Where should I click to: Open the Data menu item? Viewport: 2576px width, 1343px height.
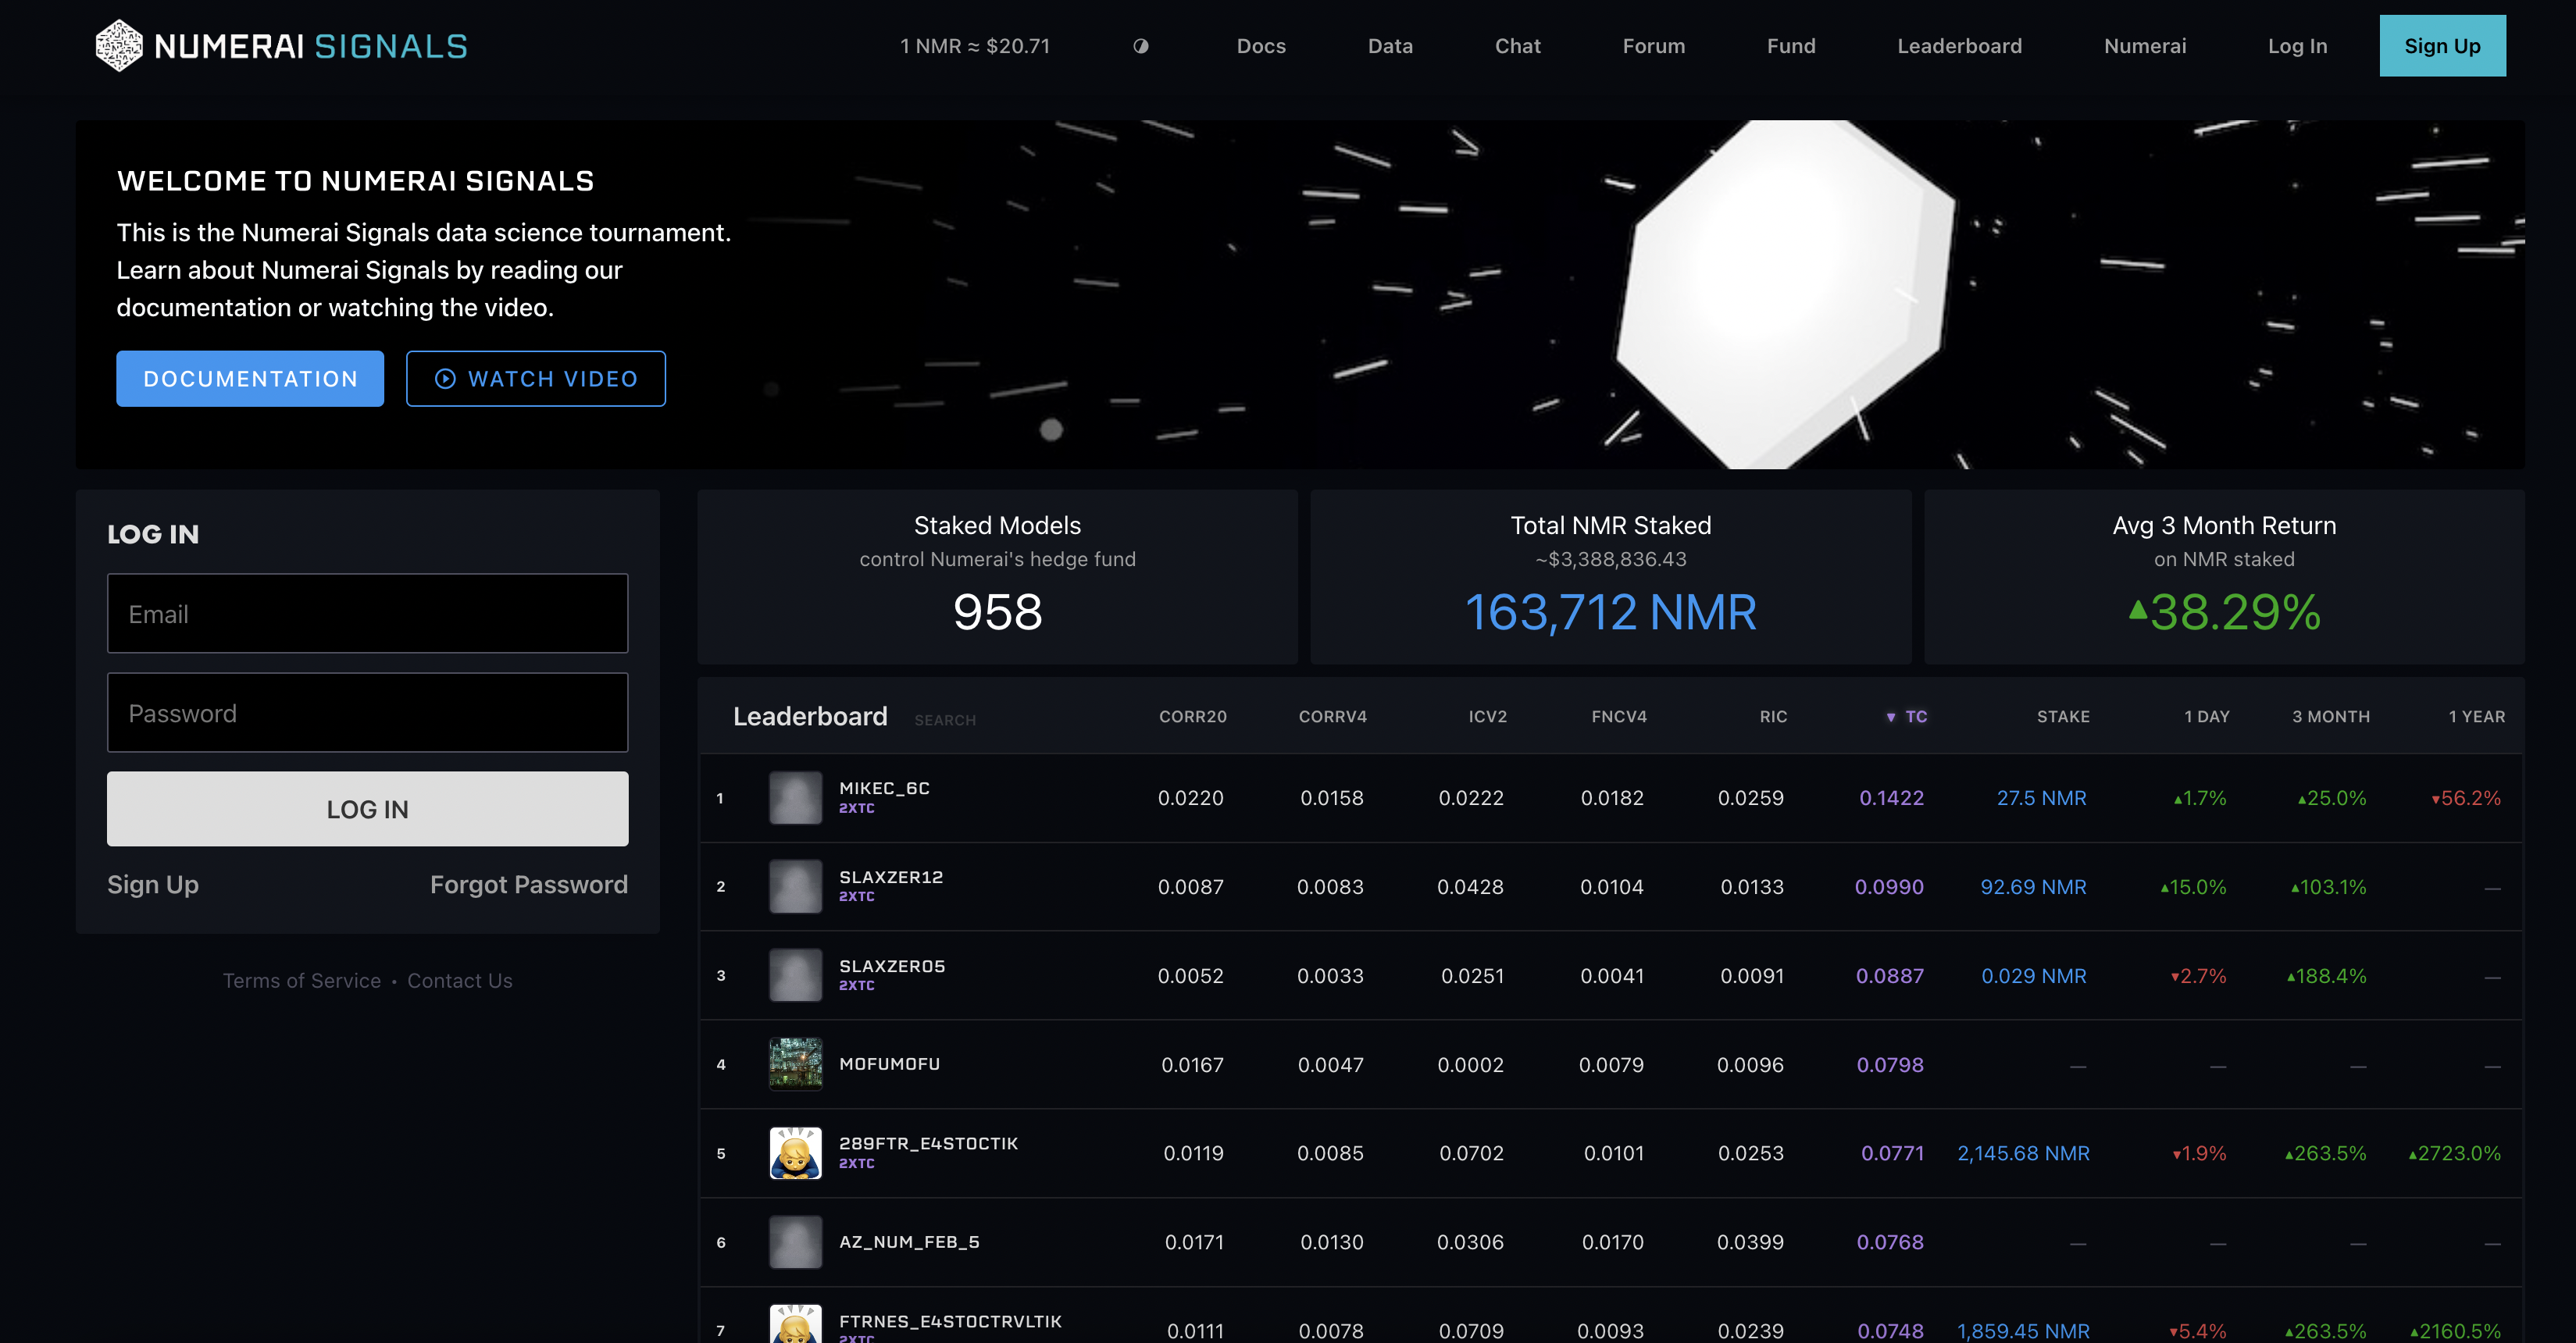click(1390, 46)
